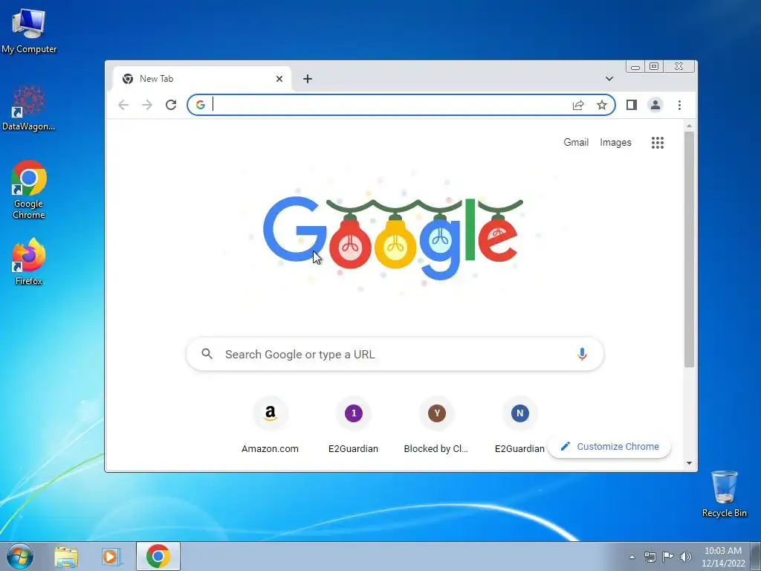Close the New Tab tab
The image size is (761, 571).
pyautogui.click(x=279, y=79)
